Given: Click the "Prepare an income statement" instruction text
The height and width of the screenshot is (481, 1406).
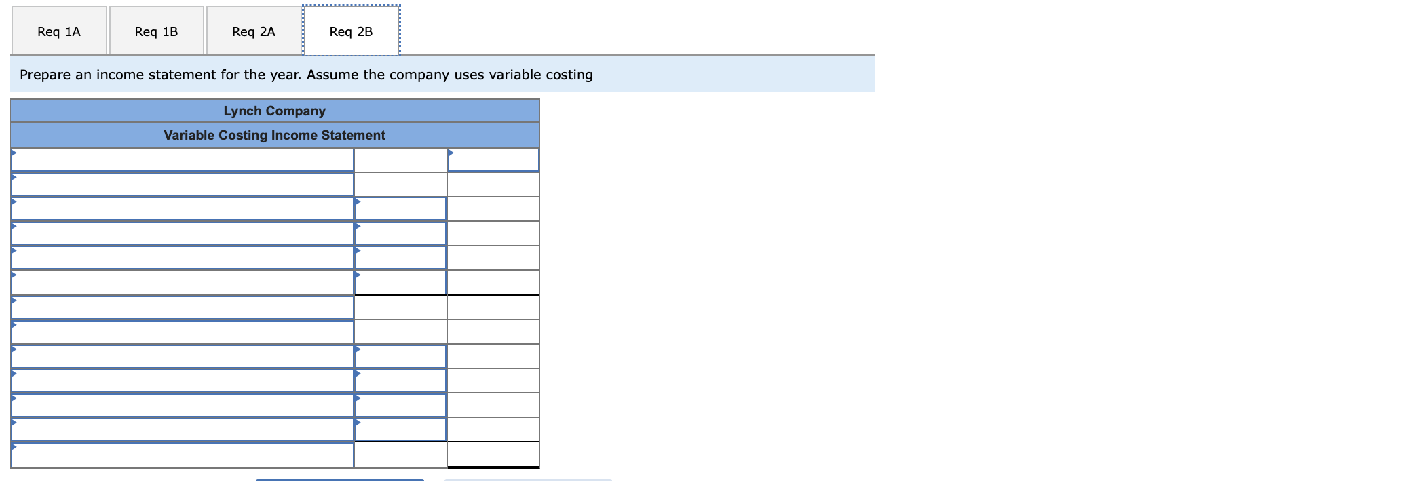Looking at the screenshot, I should click(306, 75).
